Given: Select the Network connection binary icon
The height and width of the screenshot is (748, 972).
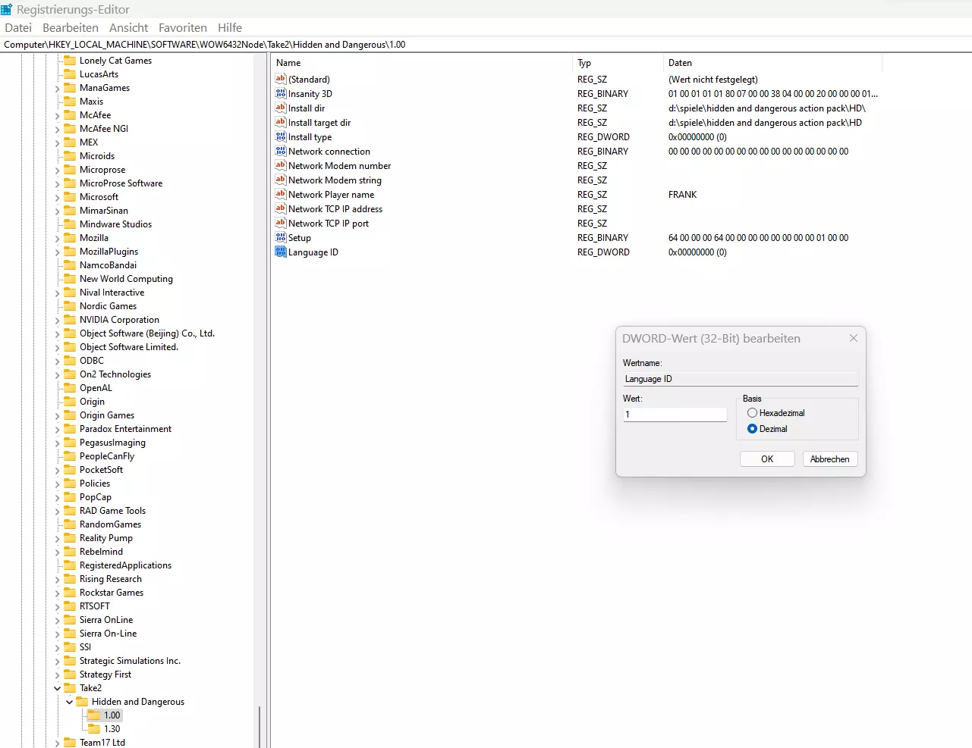Looking at the screenshot, I should [280, 151].
